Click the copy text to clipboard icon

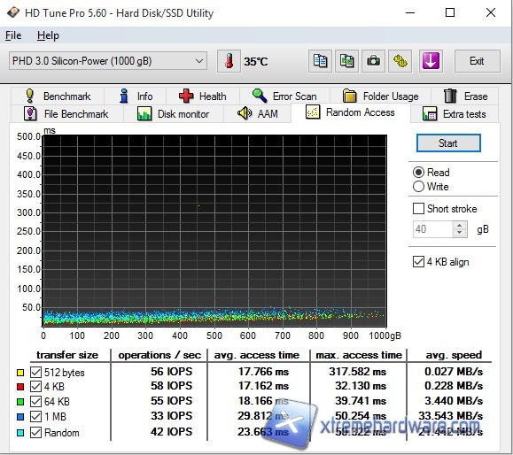tap(320, 61)
